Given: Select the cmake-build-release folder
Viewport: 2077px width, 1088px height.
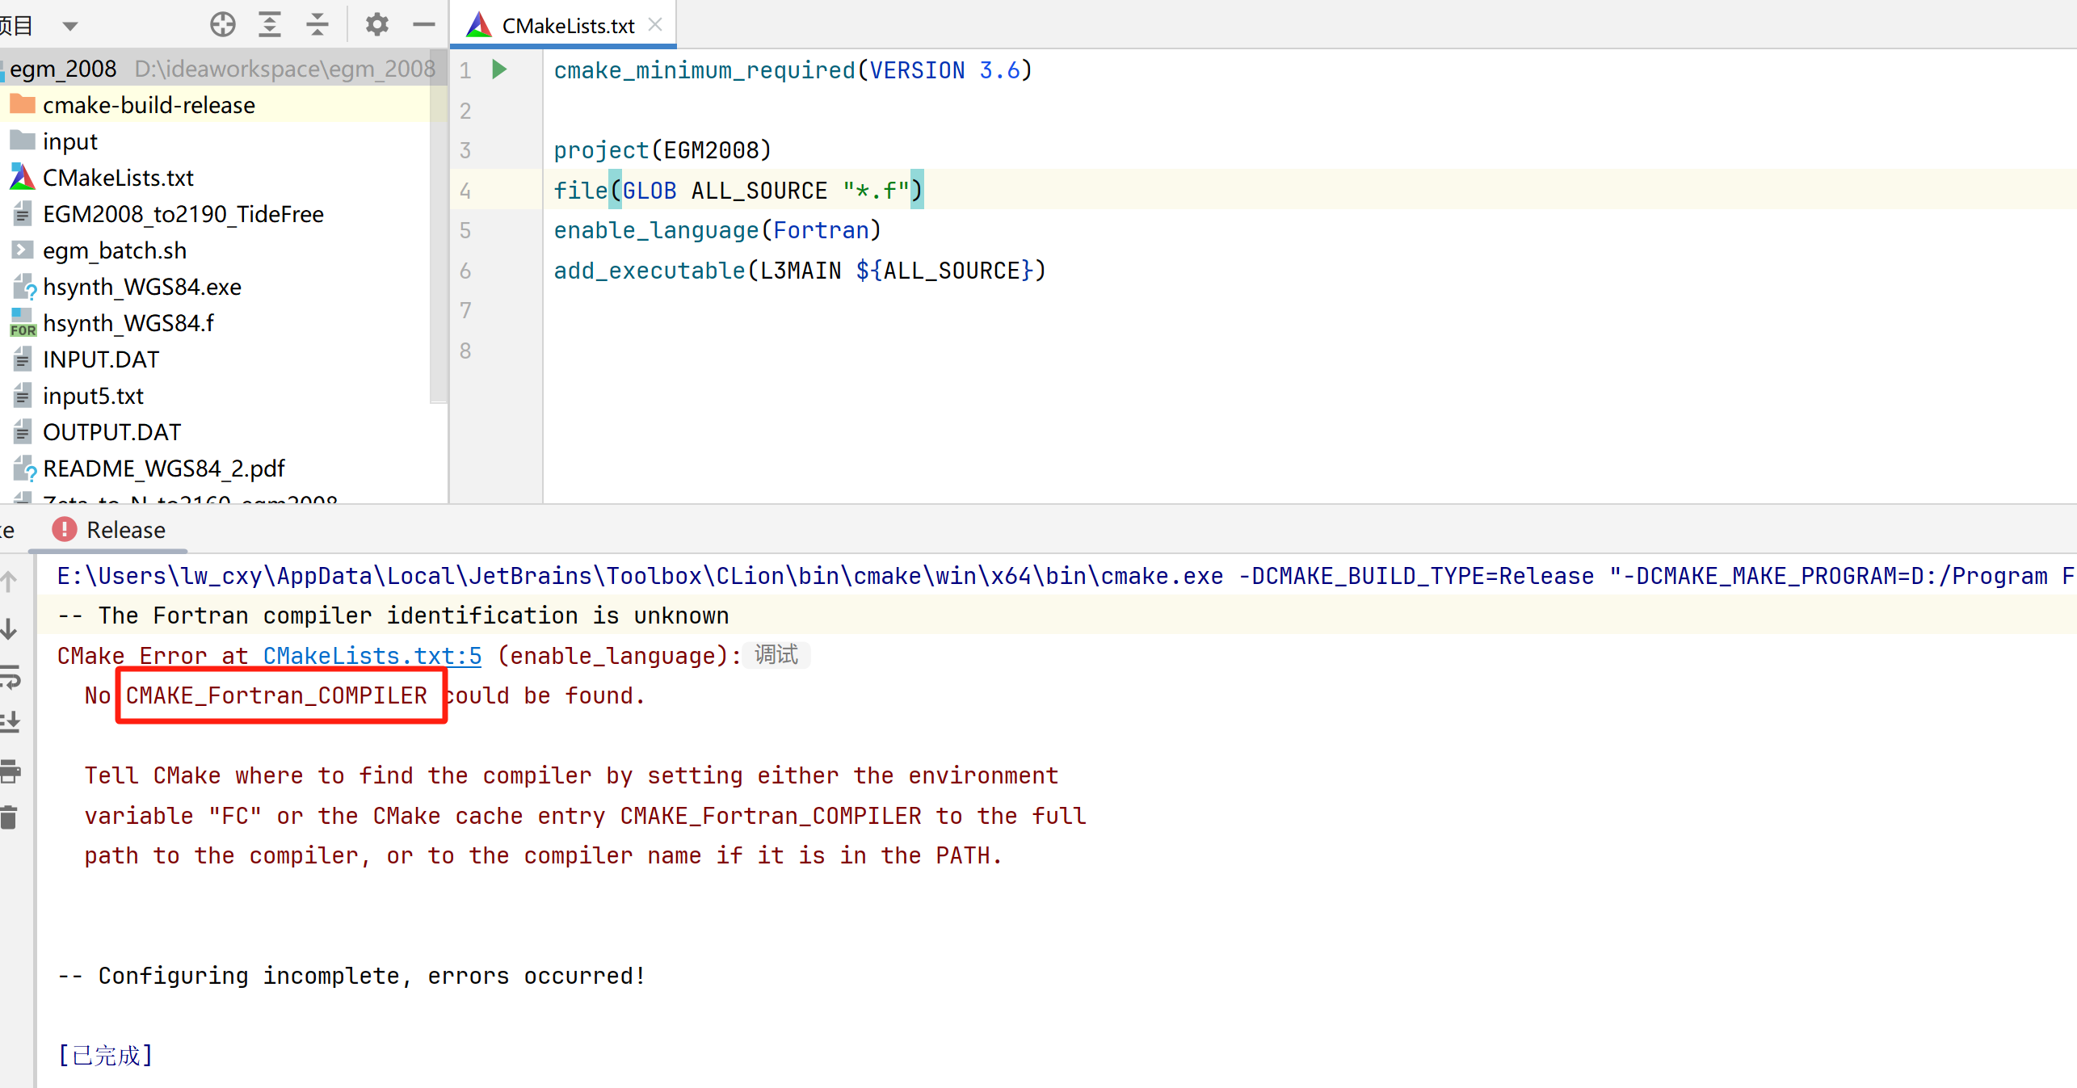Looking at the screenshot, I should point(149,105).
